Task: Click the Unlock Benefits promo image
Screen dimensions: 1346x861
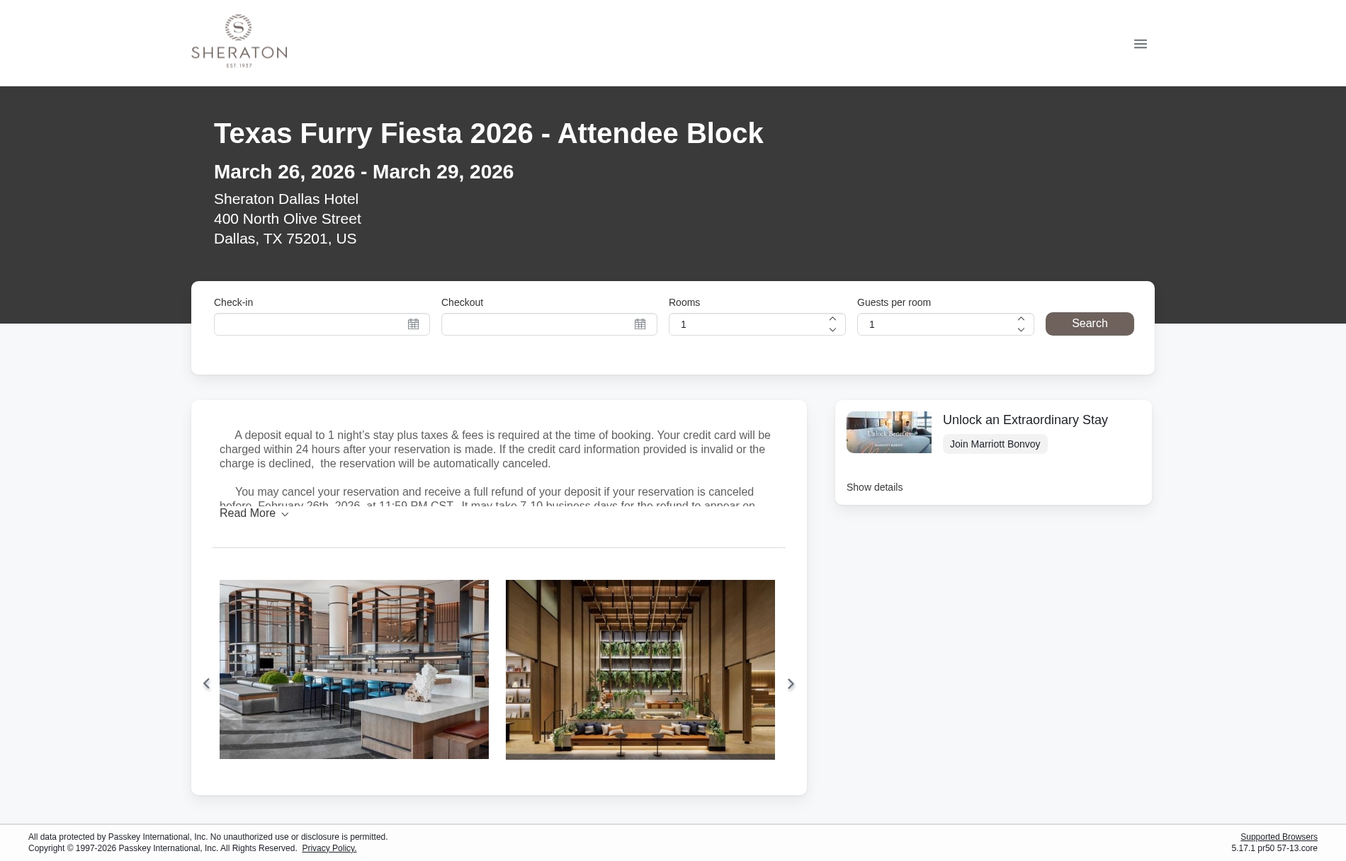Action: (x=889, y=432)
